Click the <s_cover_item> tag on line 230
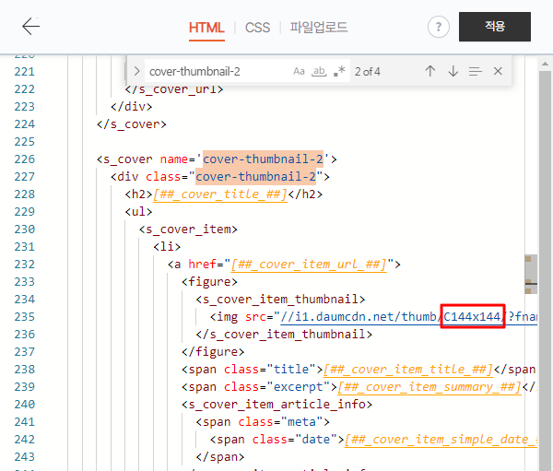Image resolution: width=553 pixels, height=471 pixels. coord(188,230)
